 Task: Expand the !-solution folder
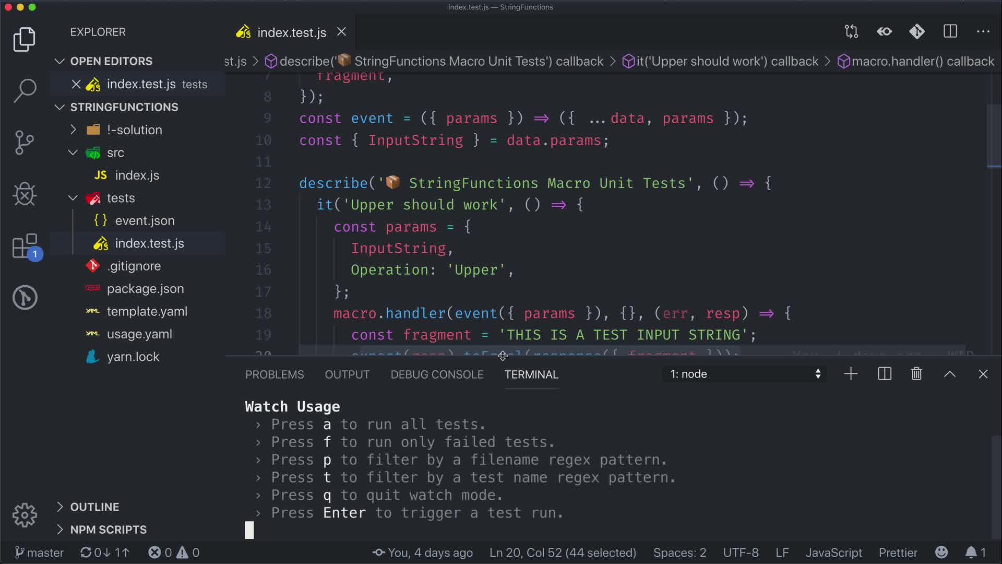point(134,130)
